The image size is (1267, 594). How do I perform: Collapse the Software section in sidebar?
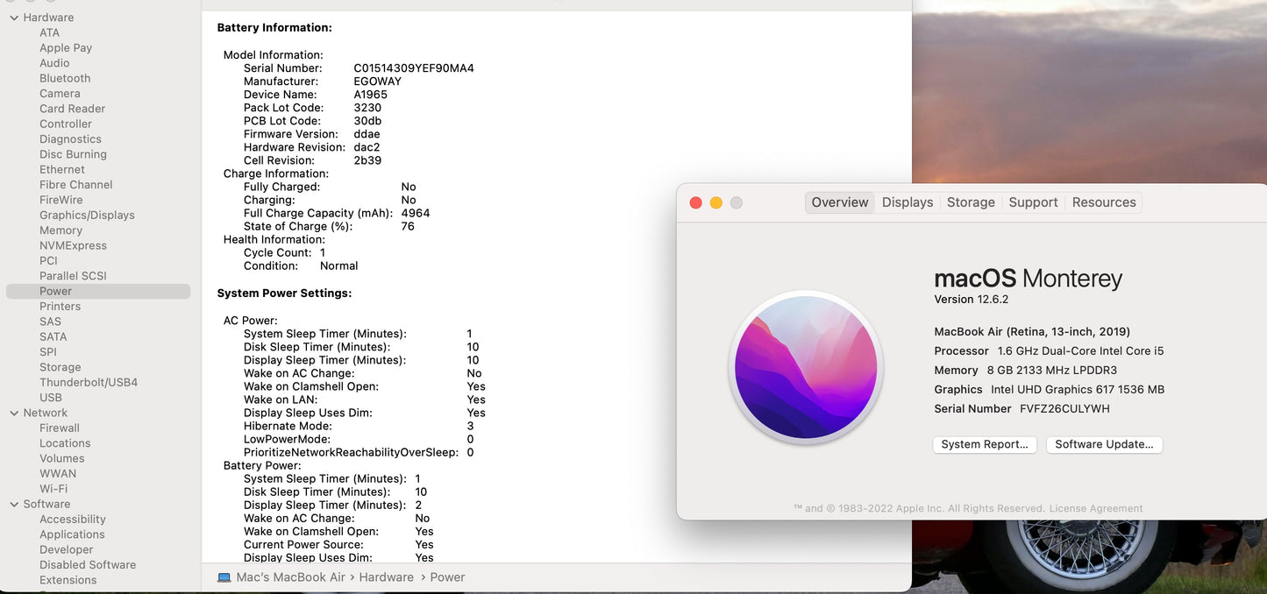[x=14, y=504]
